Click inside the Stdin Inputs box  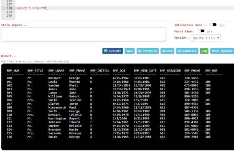click(x=84, y=35)
